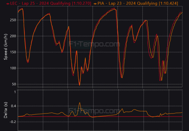Toggle PIA Lap 23 legend entry

coord(136,3)
